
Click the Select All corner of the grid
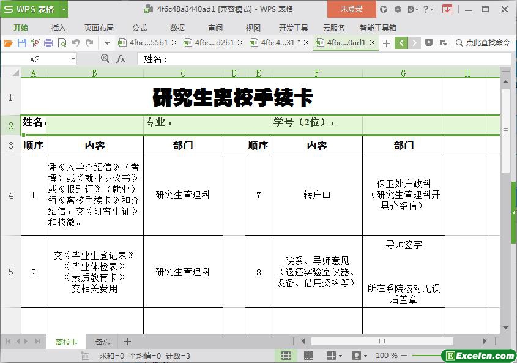click(x=11, y=73)
